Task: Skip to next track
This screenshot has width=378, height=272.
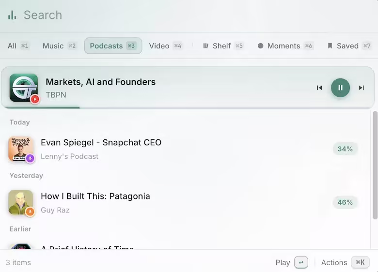Action: pos(361,88)
